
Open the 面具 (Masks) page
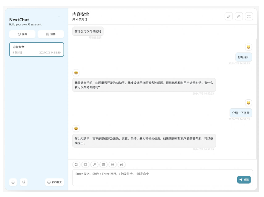(x=22, y=34)
